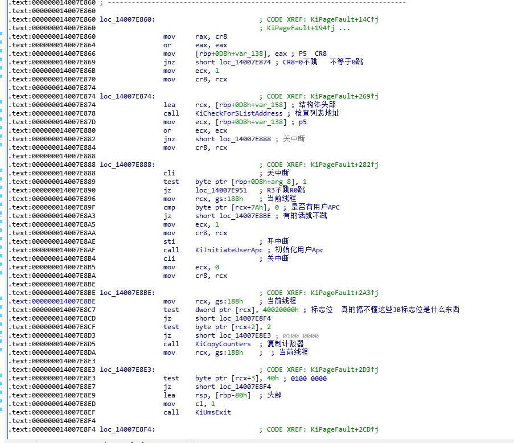The image size is (514, 443).
Task: Click the P5 CR8 comment at 14007E866
Action: pos(312,54)
